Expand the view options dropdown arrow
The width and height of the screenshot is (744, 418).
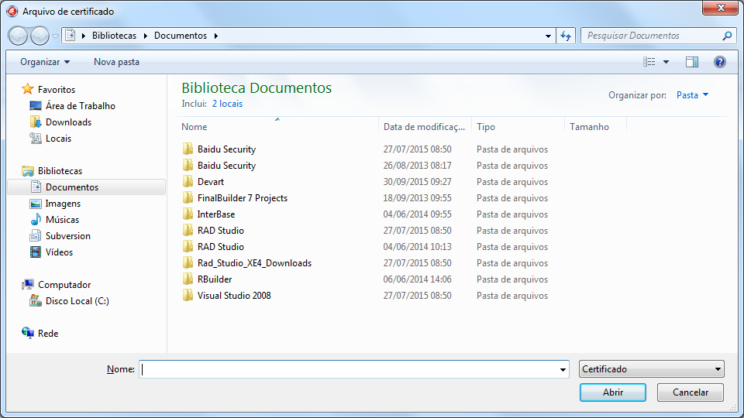click(x=666, y=62)
